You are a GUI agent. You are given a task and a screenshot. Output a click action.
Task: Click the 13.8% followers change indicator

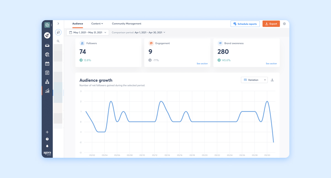(x=85, y=60)
